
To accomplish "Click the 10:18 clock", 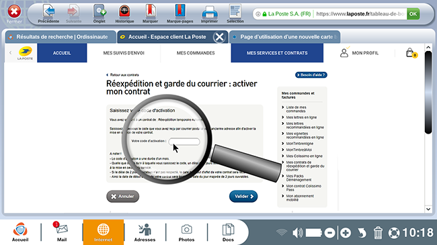I will point(418,233).
